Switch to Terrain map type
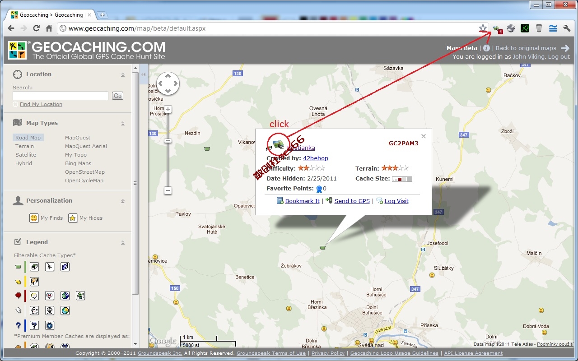This screenshot has width=578, height=361. pos(24,146)
